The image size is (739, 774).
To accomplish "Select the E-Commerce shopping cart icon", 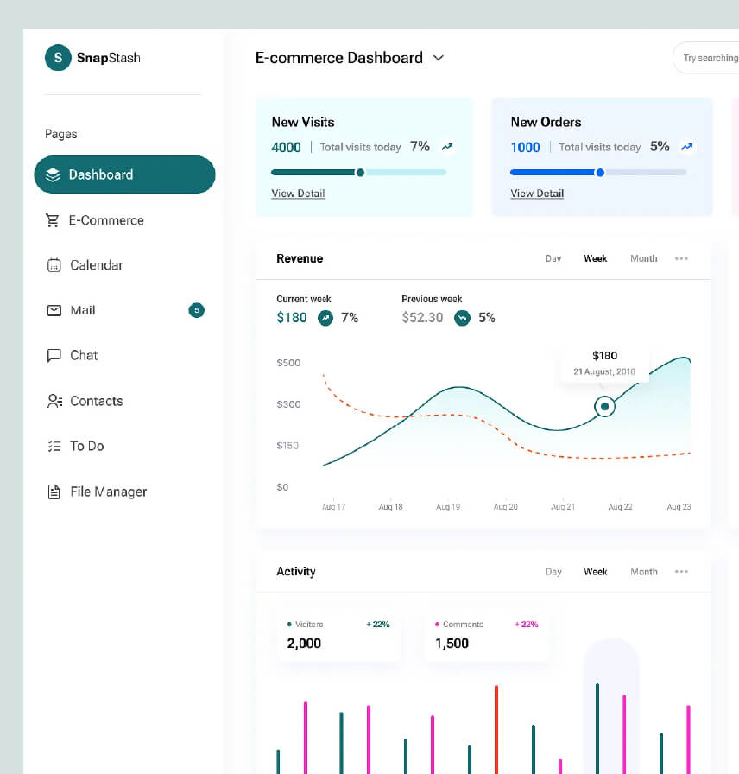I will point(52,220).
